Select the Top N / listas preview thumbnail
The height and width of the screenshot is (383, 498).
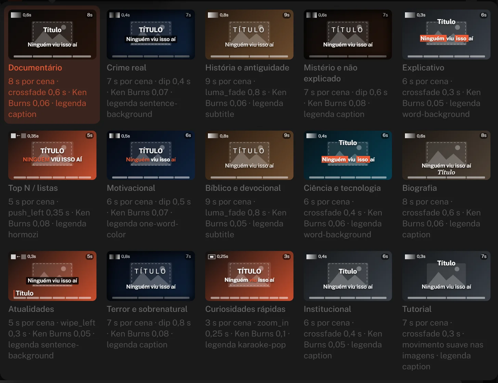point(52,155)
